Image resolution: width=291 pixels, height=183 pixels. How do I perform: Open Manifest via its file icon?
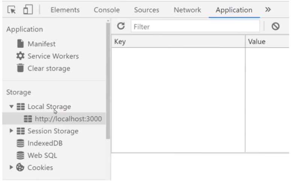point(20,44)
